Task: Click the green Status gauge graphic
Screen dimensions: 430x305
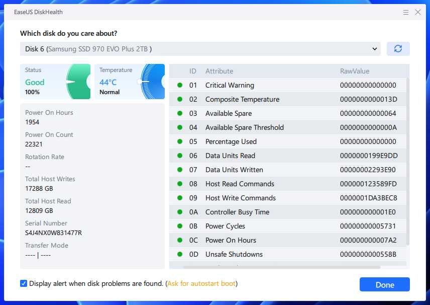Action: (78, 82)
